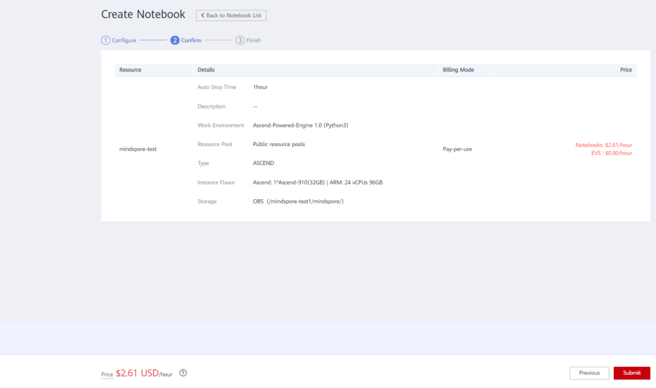Select the mindspore-test resource name
Screen dimensions: 656x388
tap(138, 149)
